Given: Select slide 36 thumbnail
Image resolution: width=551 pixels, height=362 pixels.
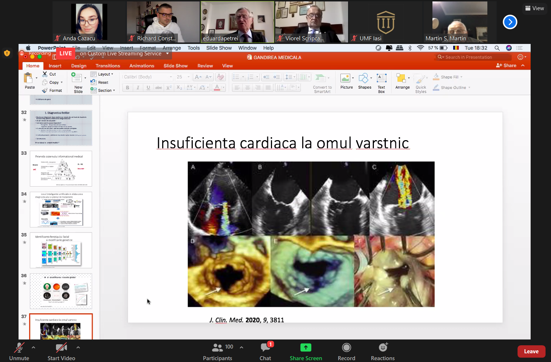Looking at the screenshot, I should (61, 291).
